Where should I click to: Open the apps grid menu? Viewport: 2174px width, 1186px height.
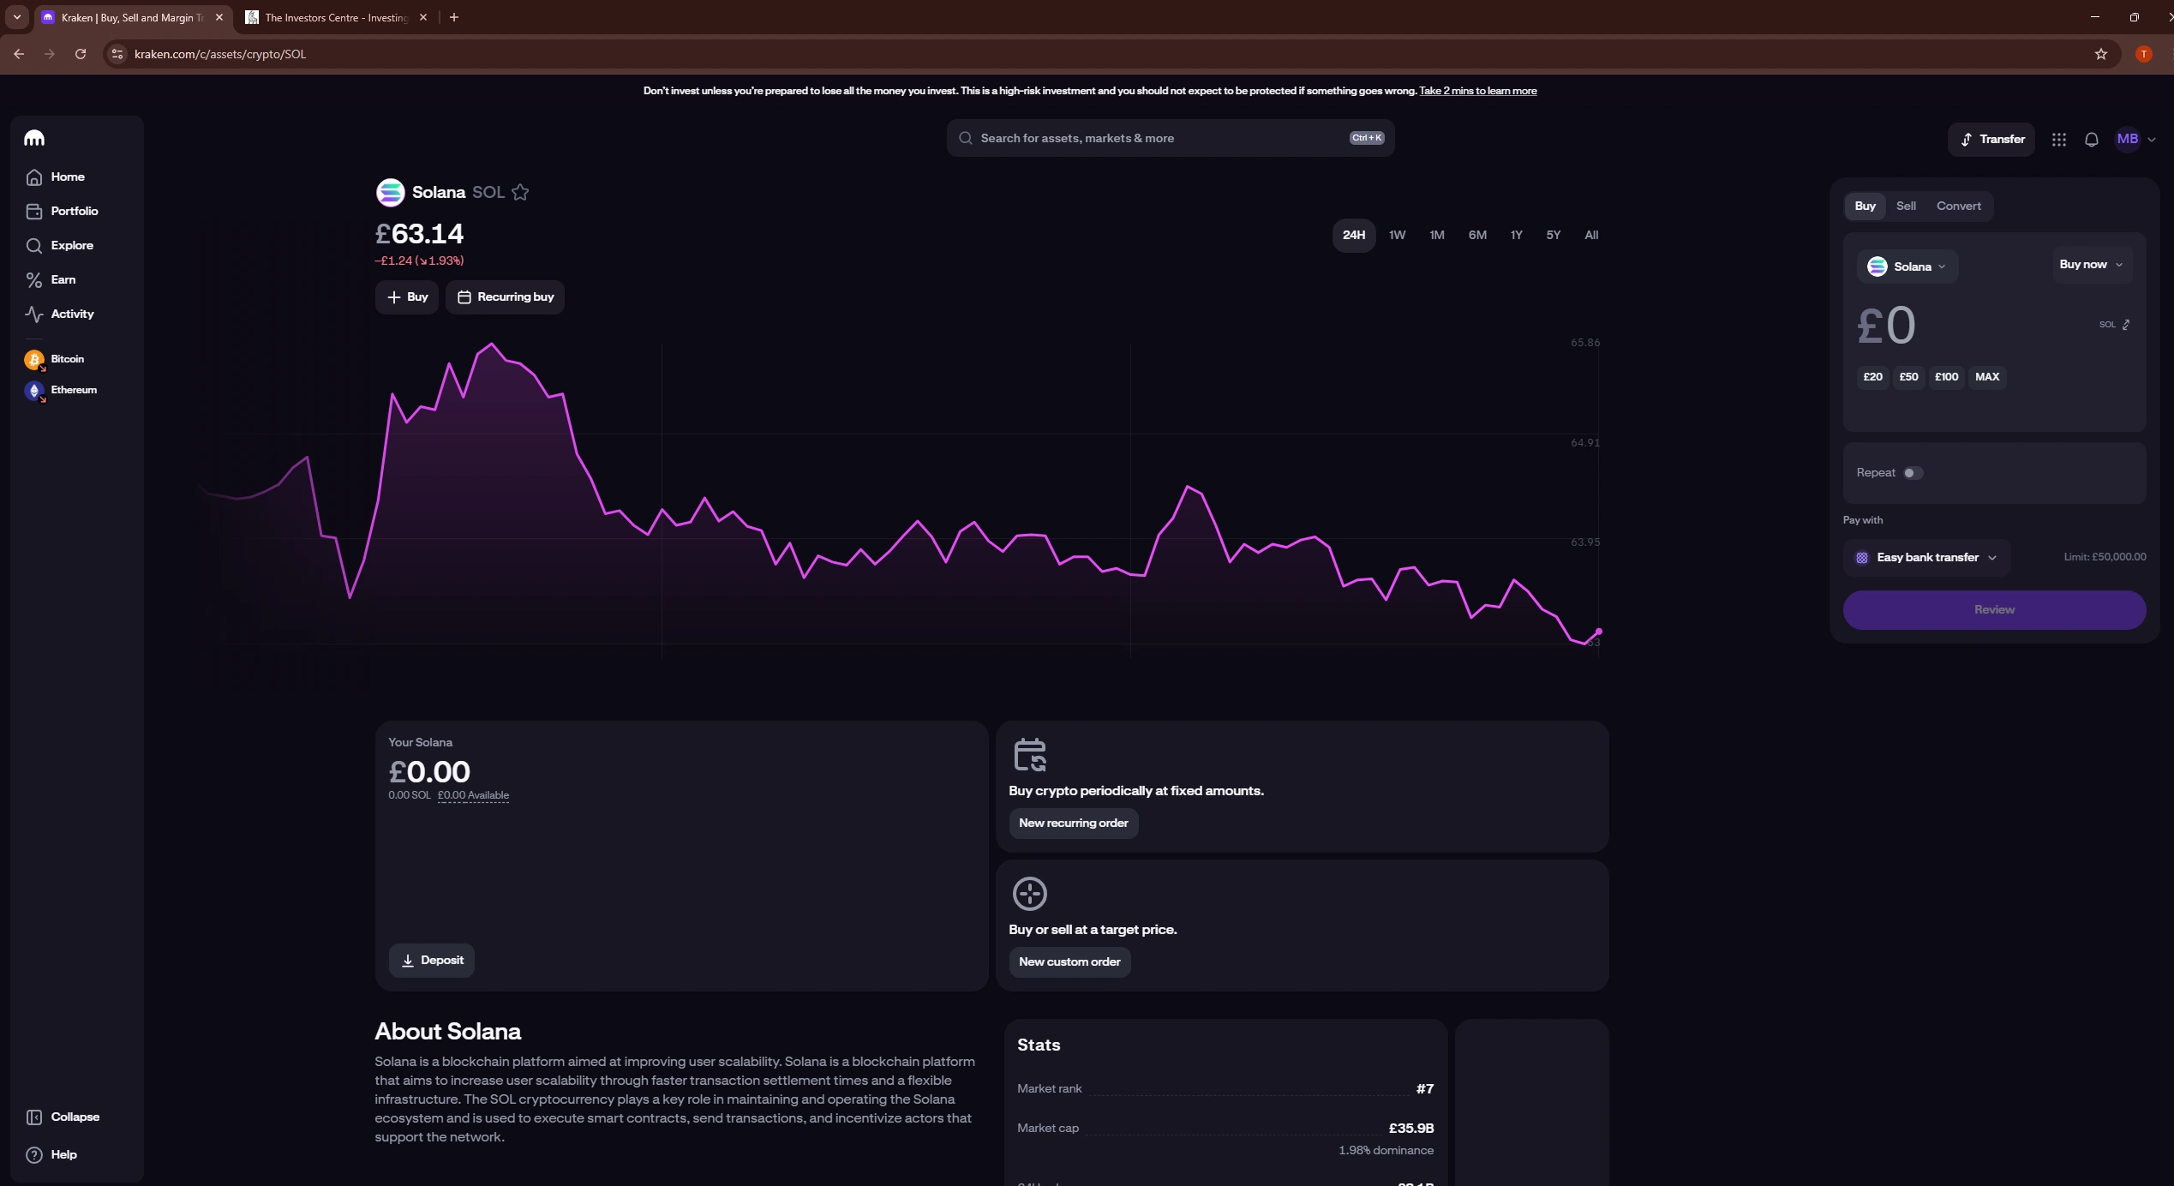[2059, 139]
